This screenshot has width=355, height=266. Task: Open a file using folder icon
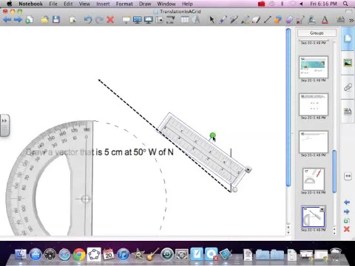pyautogui.click(x=44, y=20)
